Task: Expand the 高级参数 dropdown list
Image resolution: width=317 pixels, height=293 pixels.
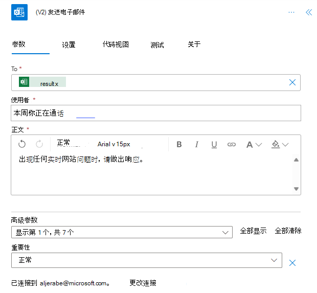Action: pyautogui.click(x=224, y=233)
